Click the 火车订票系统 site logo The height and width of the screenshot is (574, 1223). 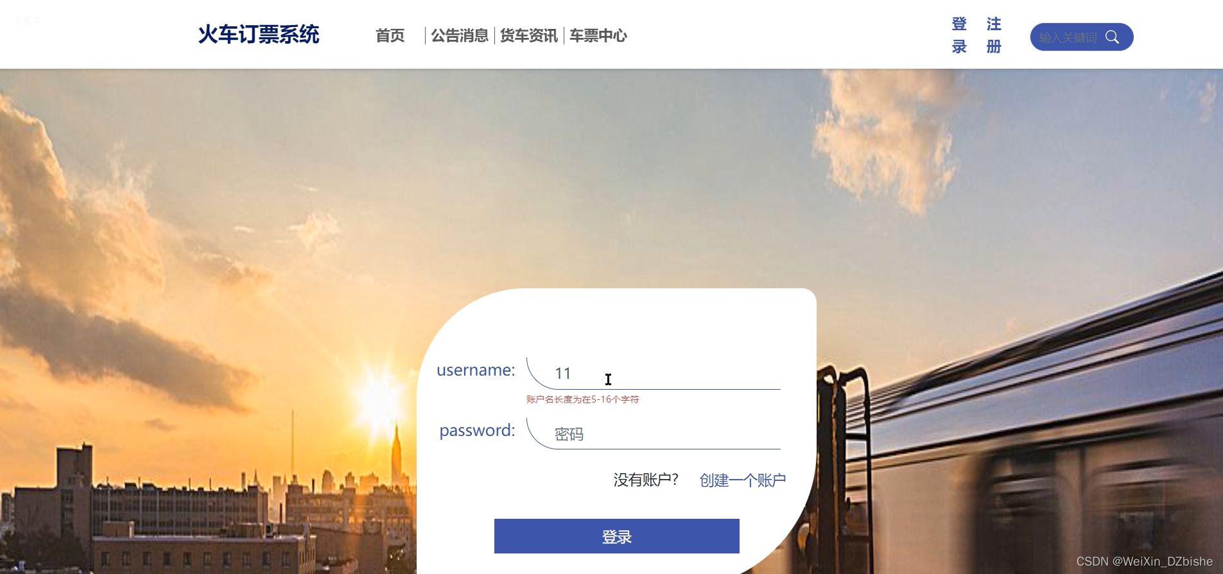(x=259, y=35)
